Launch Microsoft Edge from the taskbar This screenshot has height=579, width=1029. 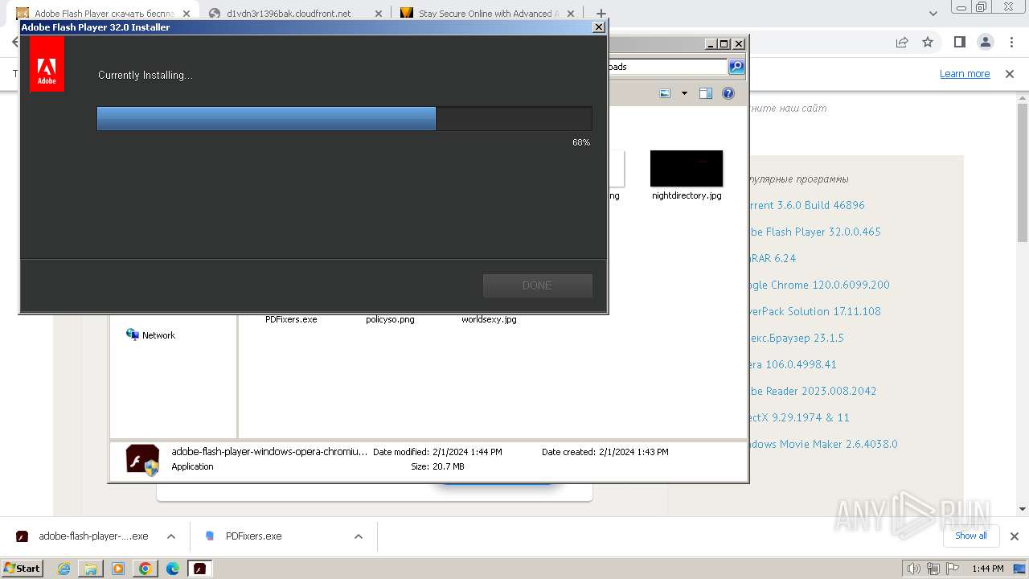[x=173, y=569]
